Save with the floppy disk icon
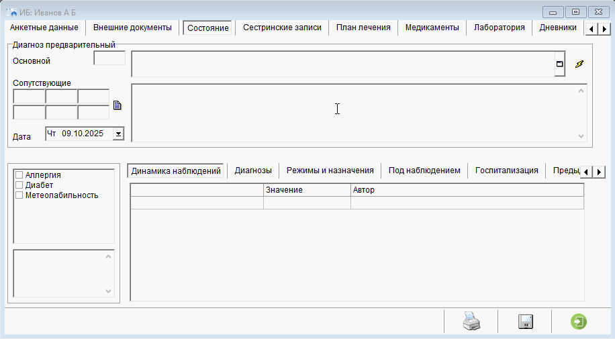615x339 pixels. pyautogui.click(x=526, y=322)
